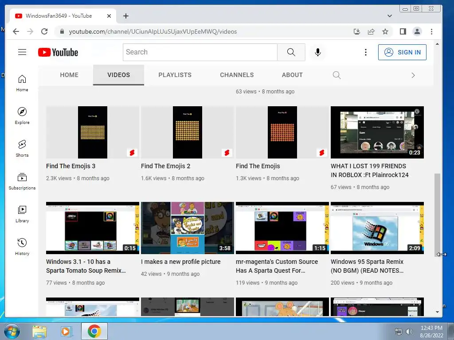
Task: Go forward in Chrome
Action: coord(30,31)
